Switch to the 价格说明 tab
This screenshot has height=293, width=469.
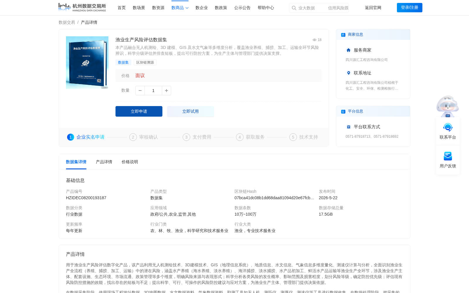130,162
